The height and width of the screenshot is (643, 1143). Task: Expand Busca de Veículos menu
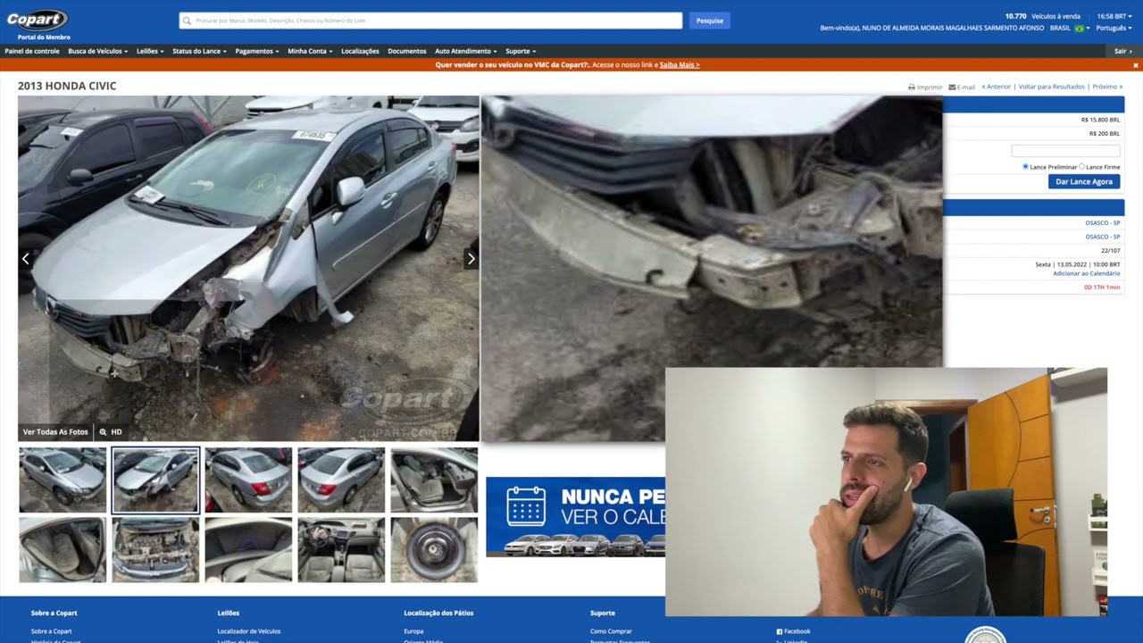(98, 51)
